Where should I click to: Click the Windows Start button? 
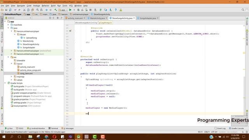pos(4,136)
